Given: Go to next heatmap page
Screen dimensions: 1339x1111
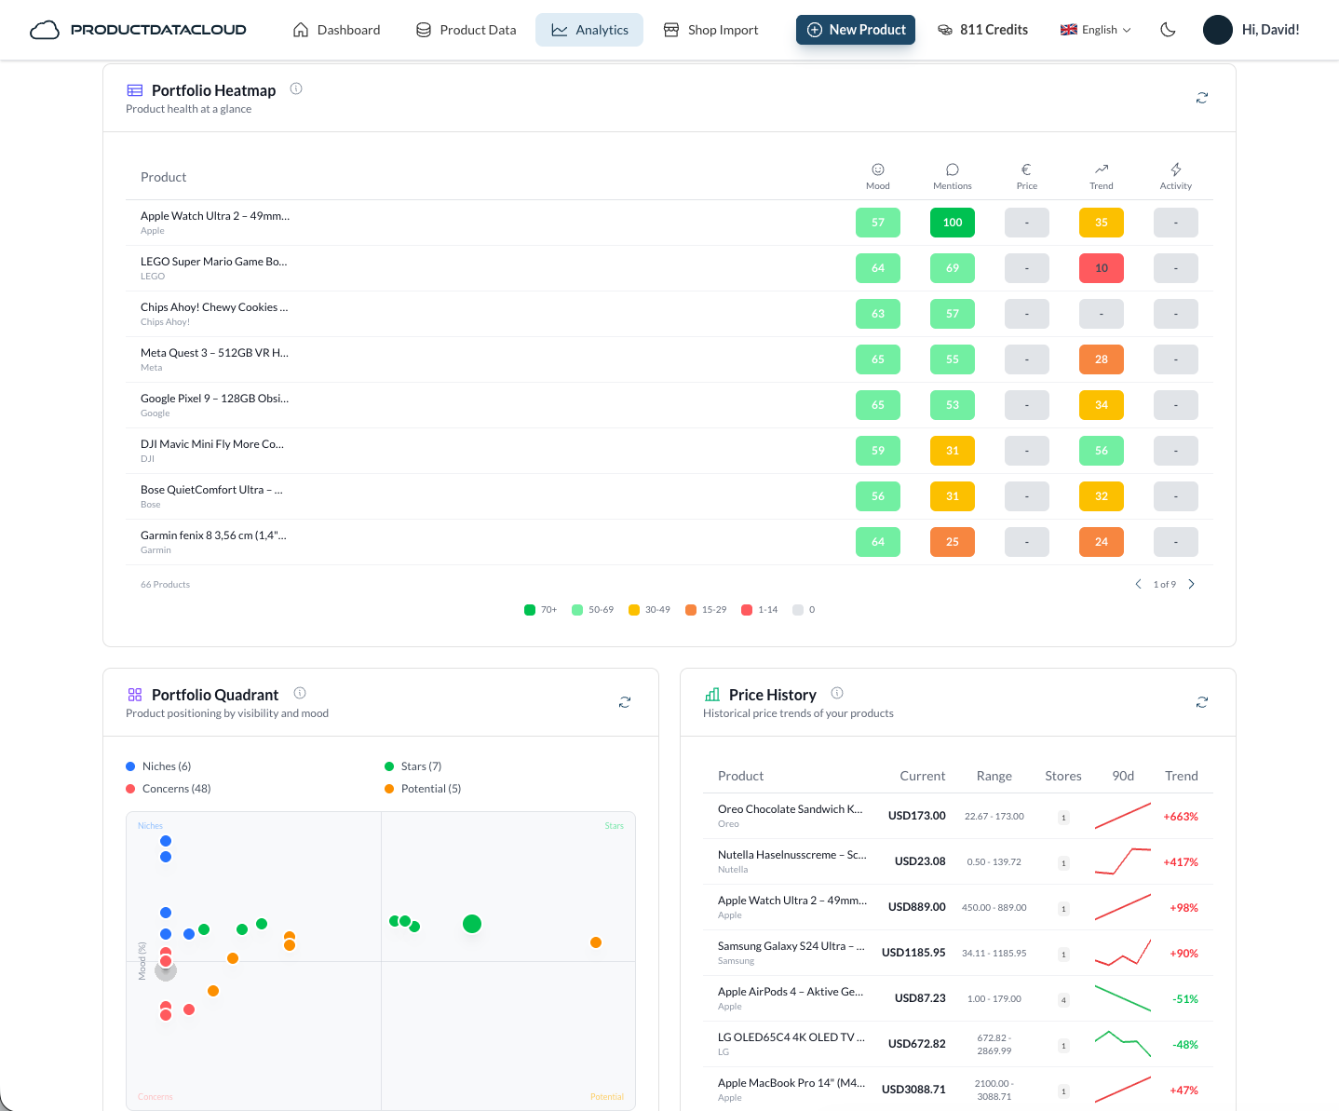Looking at the screenshot, I should pyautogui.click(x=1191, y=584).
